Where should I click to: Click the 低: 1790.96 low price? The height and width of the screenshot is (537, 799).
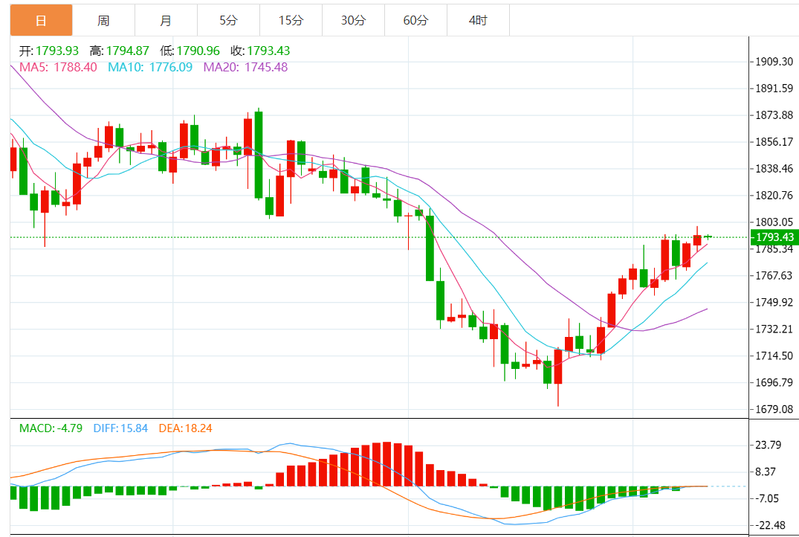point(190,51)
